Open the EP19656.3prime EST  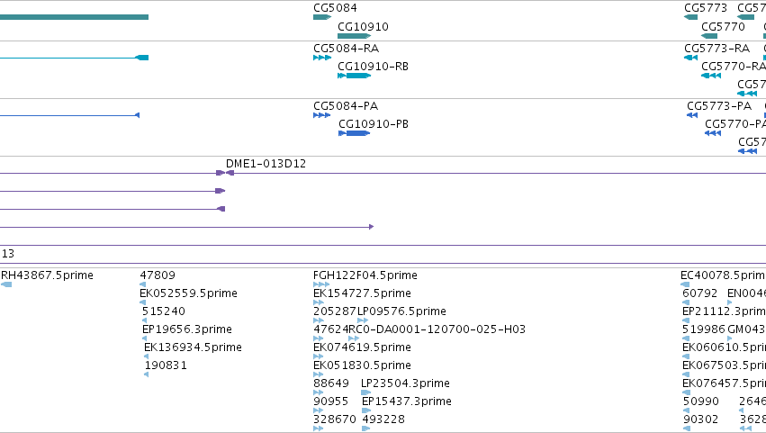[x=186, y=329]
